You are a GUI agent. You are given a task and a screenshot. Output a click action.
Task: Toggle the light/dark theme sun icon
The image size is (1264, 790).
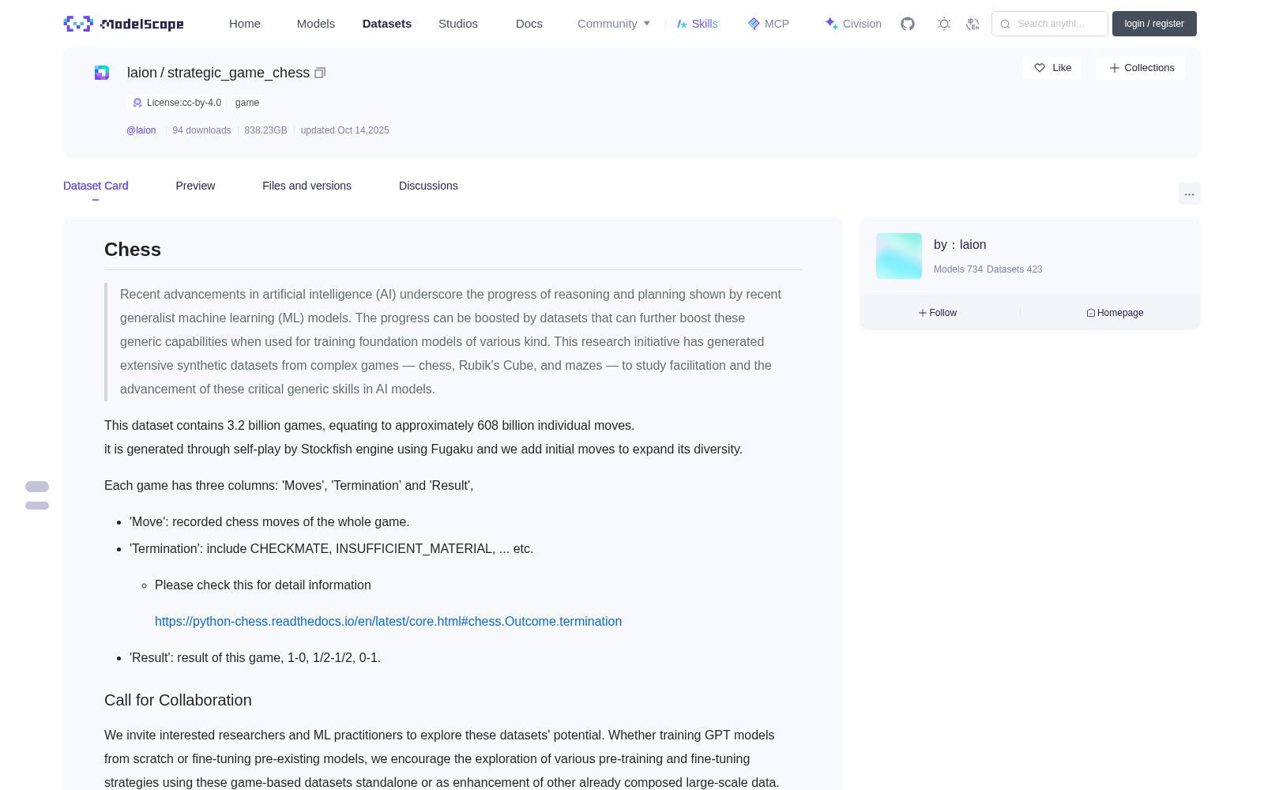click(x=944, y=24)
